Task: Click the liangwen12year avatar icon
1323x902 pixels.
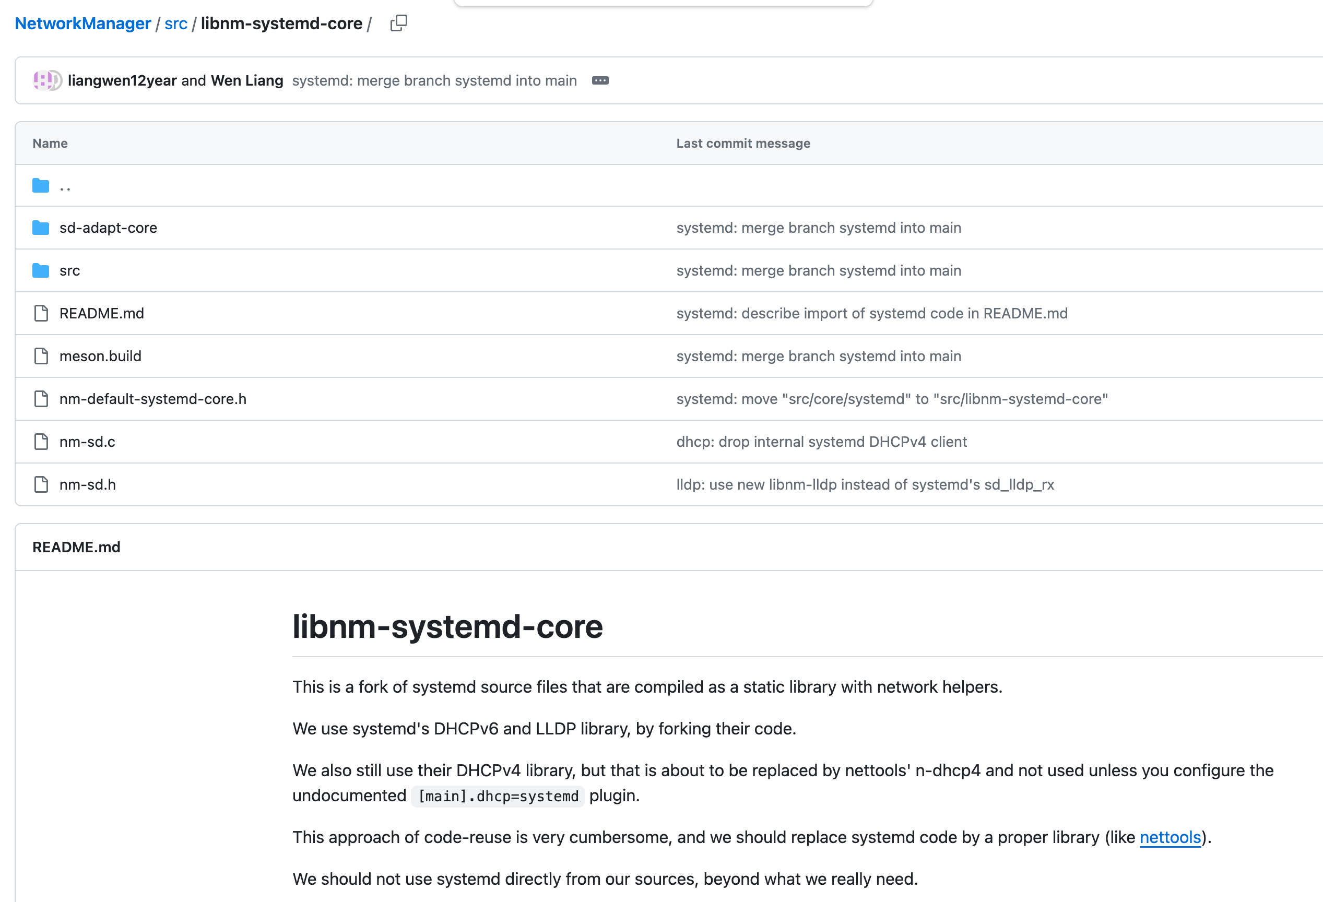Action: point(43,80)
